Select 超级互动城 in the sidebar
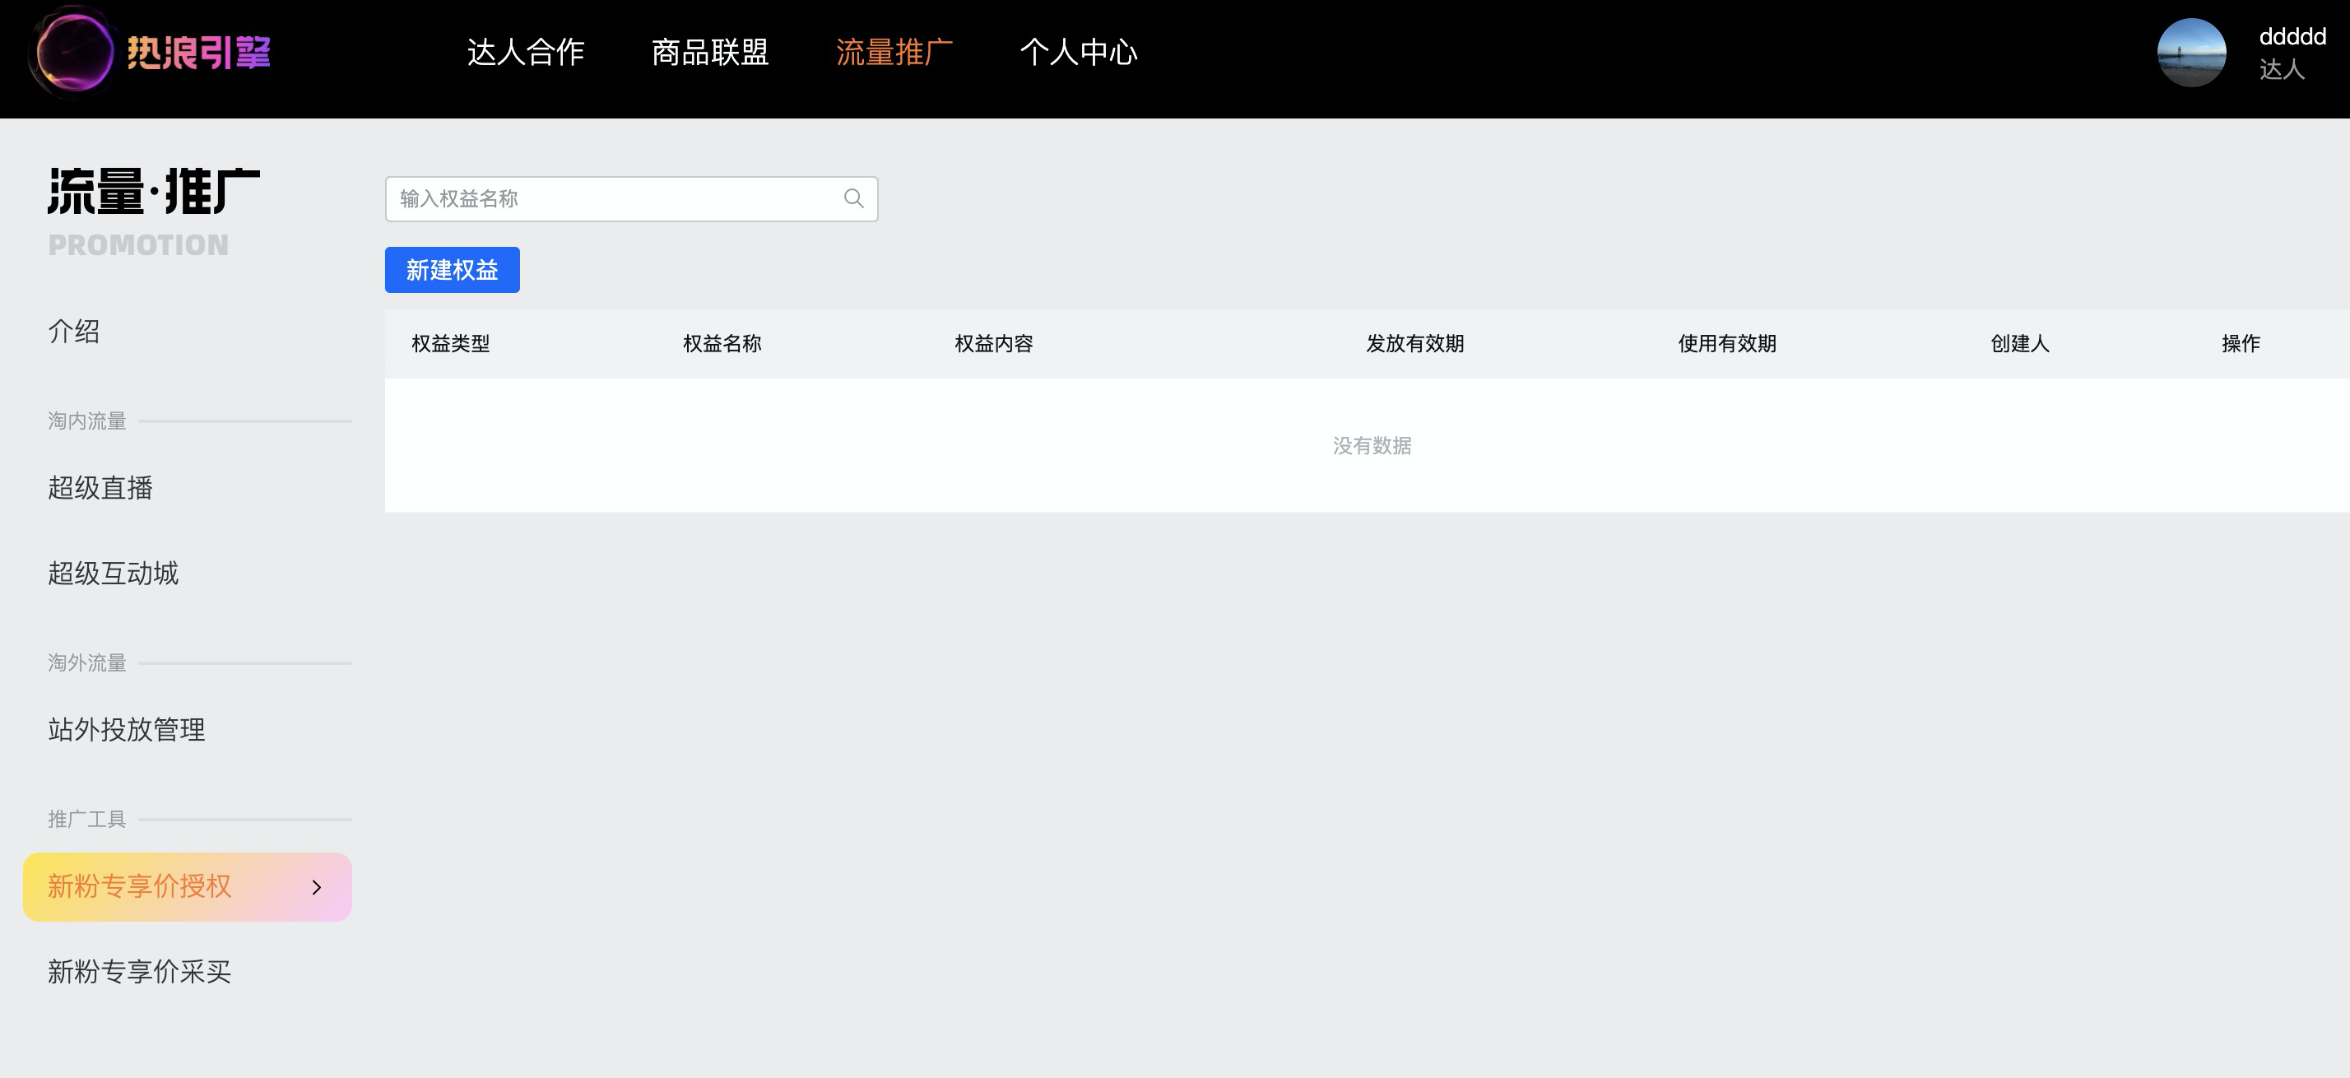Image resolution: width=2350 pixels, height=1078 pixels. pos(113,574)
